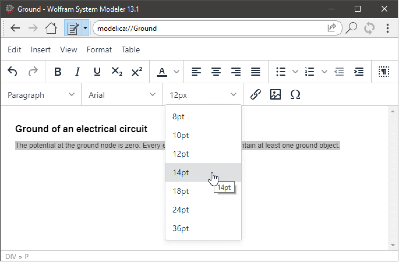Open the Arial font family dropdown
The height and width of the screenshot is (262, 399).
coord(122,95)
